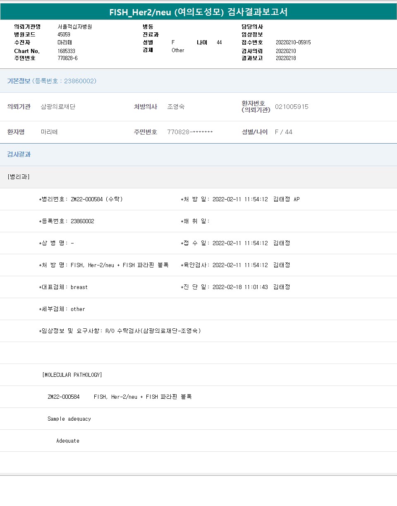Click prescribing doctor name 조영숙 in 기본정보

pyautogui.click(x=176, y=107)
